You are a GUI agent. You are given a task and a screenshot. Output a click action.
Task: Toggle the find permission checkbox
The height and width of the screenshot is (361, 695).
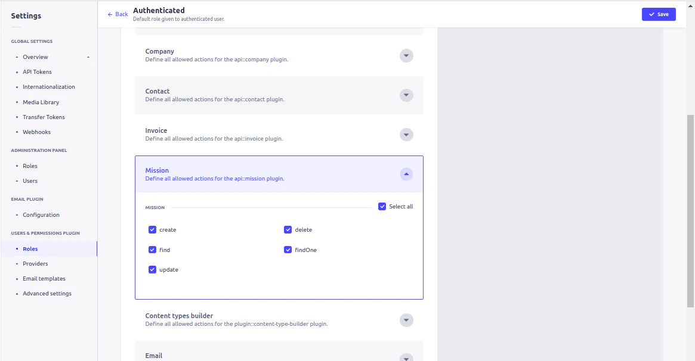[x=153, y=249]
